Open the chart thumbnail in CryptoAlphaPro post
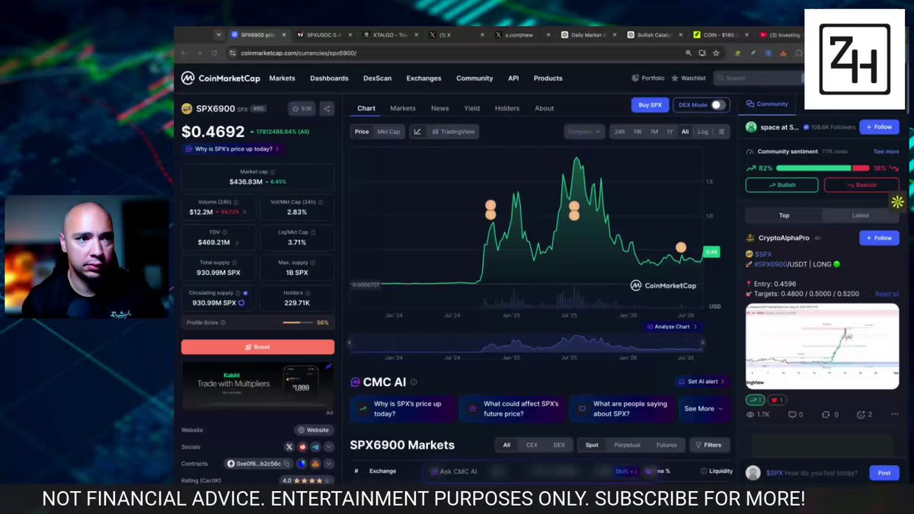The width and height of the screenshot is (914, 514). coord(822,346)
